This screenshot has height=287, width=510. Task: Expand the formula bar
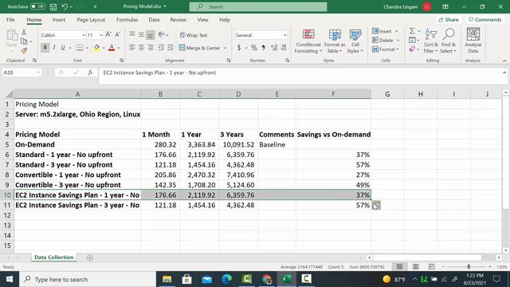point(504,73)
